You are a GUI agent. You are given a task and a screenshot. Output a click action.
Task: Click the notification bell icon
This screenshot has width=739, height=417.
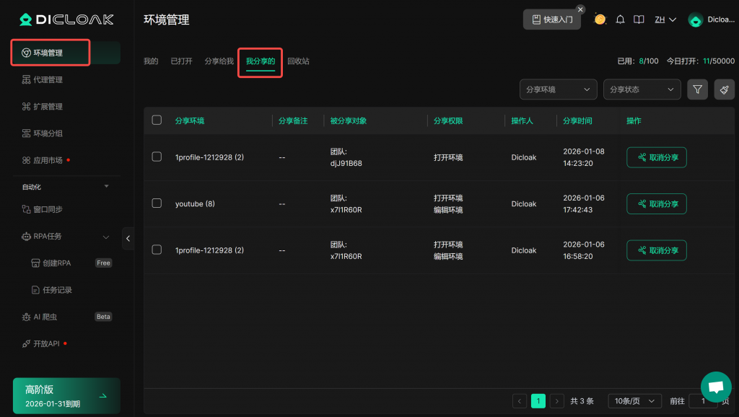click(x=620, y=19)
